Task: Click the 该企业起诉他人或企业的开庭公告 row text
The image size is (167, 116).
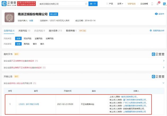Action: (x=20, y=83)
